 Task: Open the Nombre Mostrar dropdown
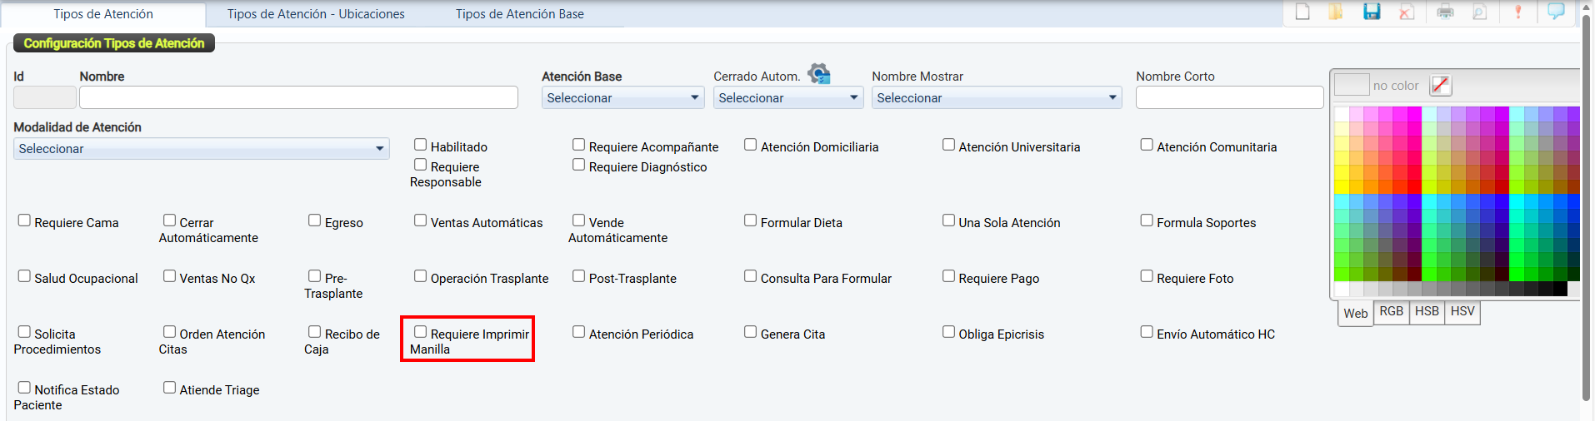pos(996,98)
